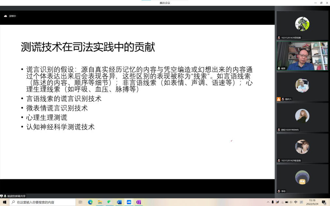Open the clock showing 15:18 date flyout
The width and height of the screenshot is (330, 206).
(x=312, y=202)
